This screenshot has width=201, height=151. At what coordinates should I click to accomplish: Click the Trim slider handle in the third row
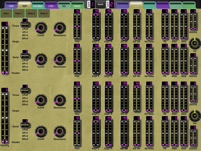point(77,98)
